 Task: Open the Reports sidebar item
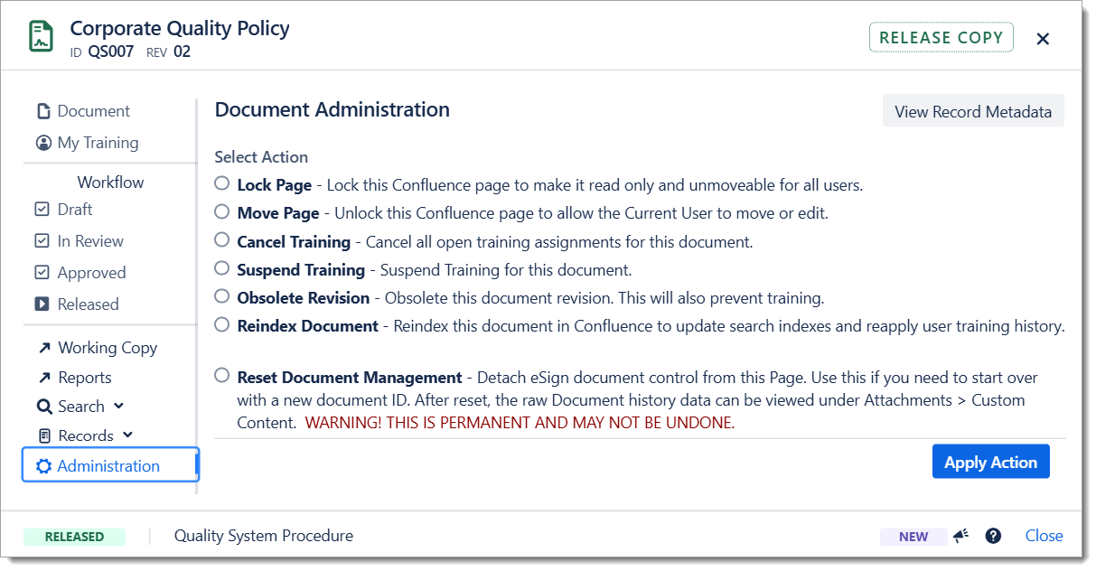pyautogui.click(x=84, y=378)
